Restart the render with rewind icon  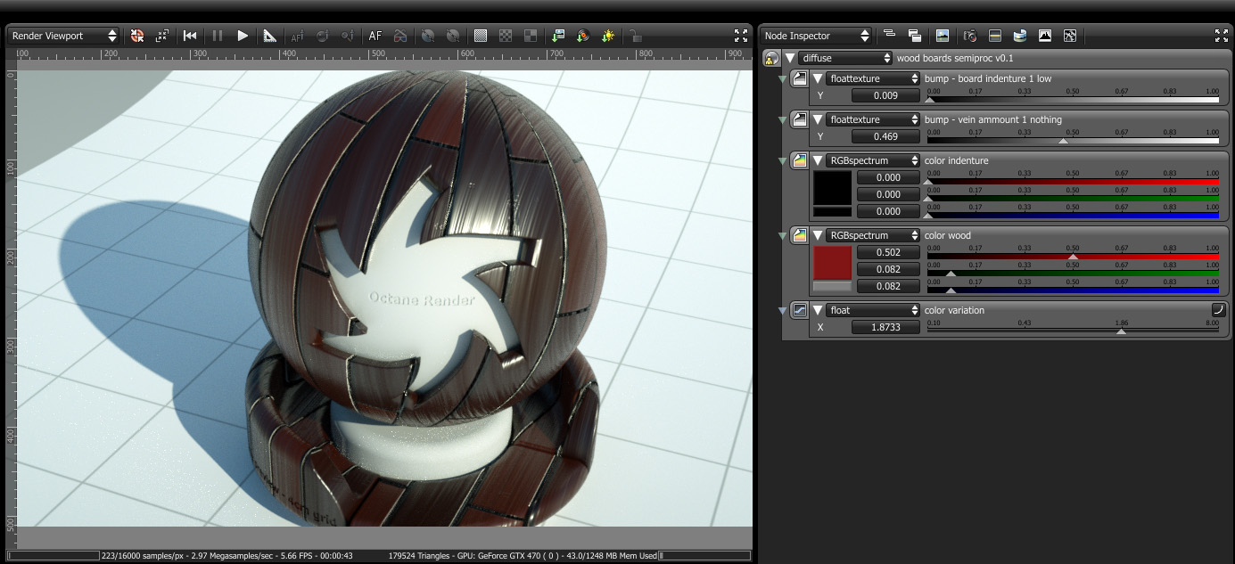190,36
